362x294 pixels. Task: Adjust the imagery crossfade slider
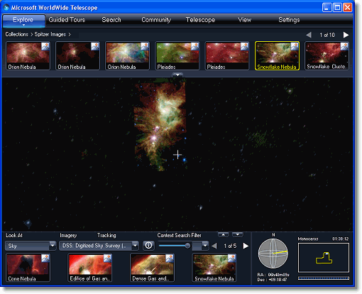187,246
